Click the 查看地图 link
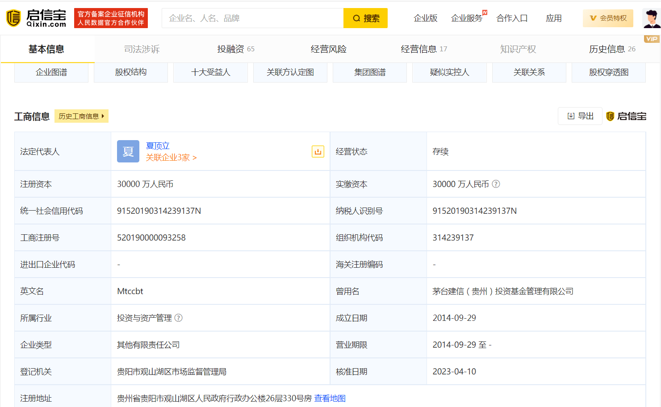This screenshot has width=661, height=407. click(x=330, y=398)
